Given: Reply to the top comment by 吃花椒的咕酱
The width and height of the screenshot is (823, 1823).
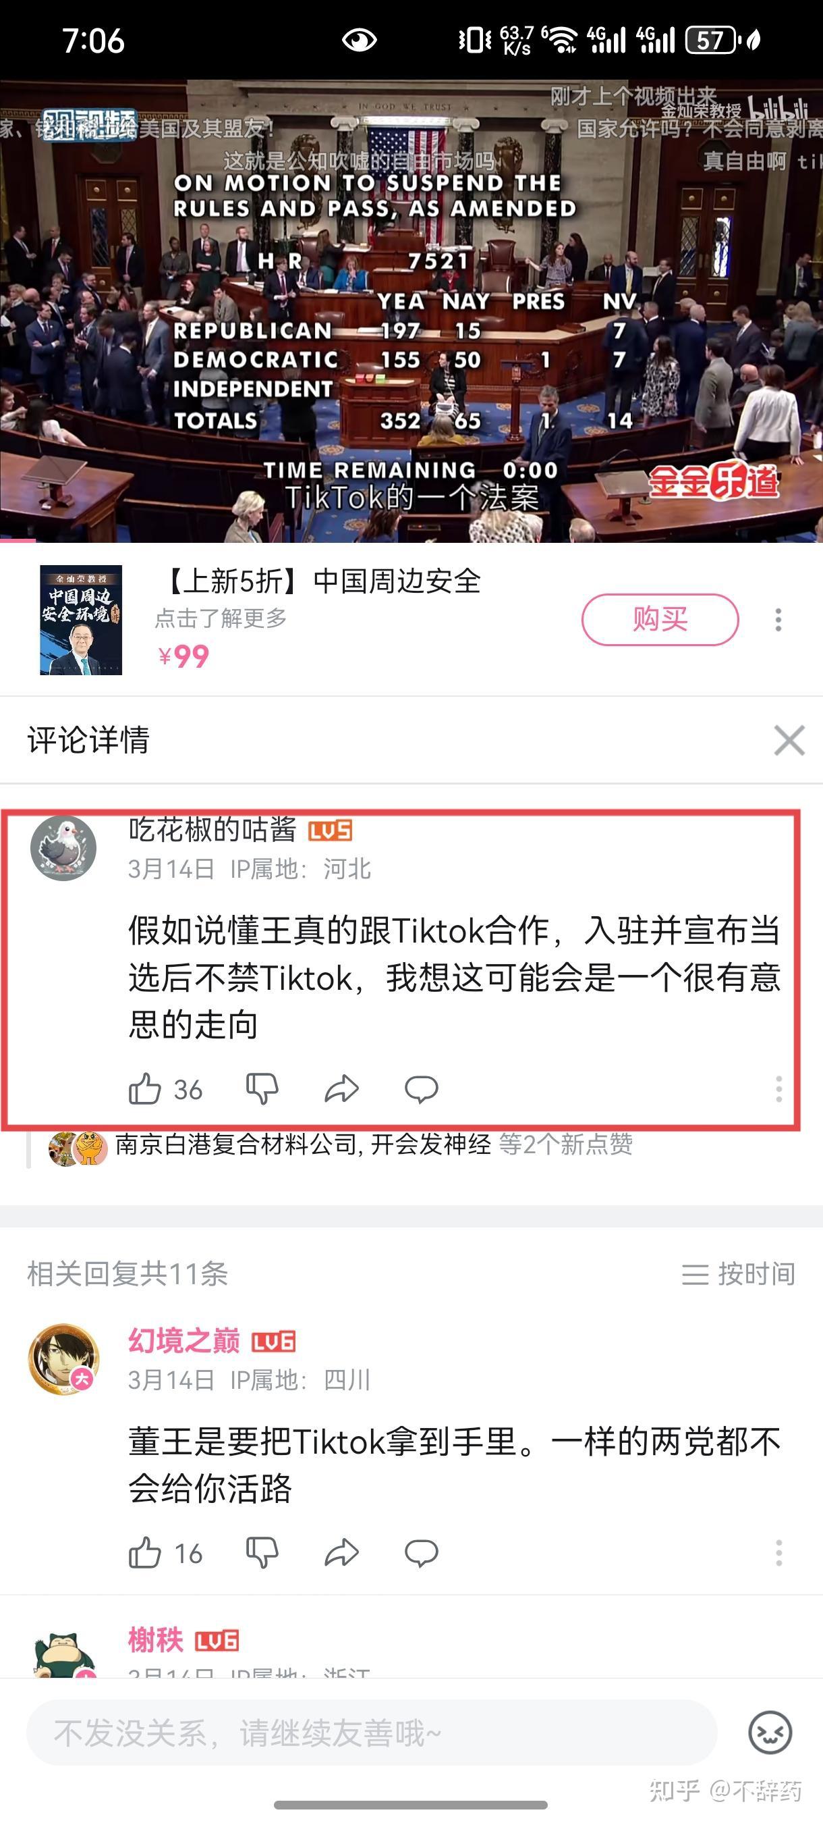Looking at the screenshot, I should 422,1089.
